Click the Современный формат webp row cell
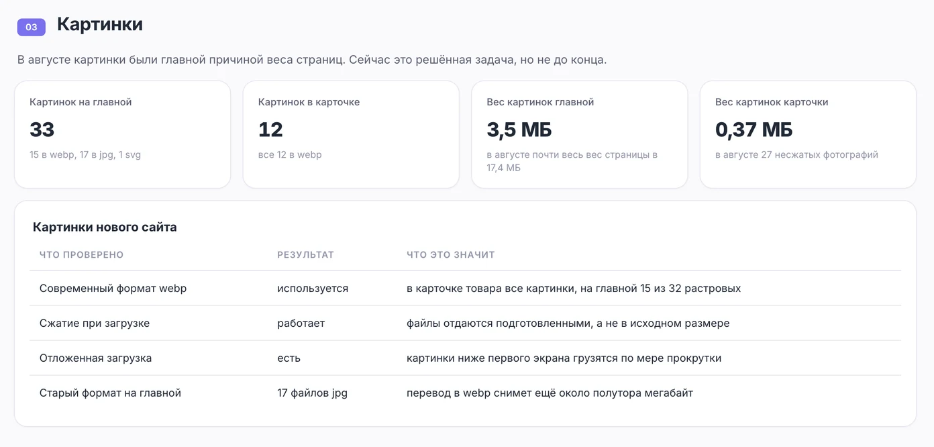934x447 pixels. [113, 288]
